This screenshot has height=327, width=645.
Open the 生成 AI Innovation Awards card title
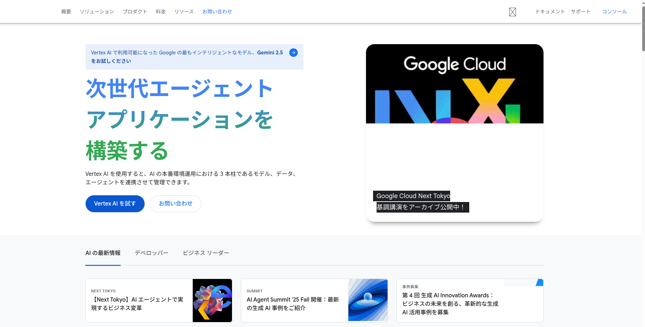click(450, 304)
